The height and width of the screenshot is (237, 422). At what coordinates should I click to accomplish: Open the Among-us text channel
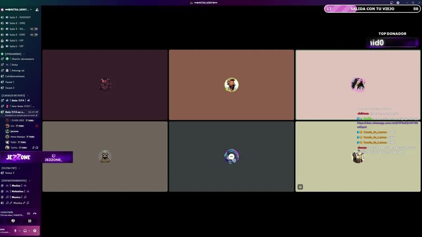[20, 70]
